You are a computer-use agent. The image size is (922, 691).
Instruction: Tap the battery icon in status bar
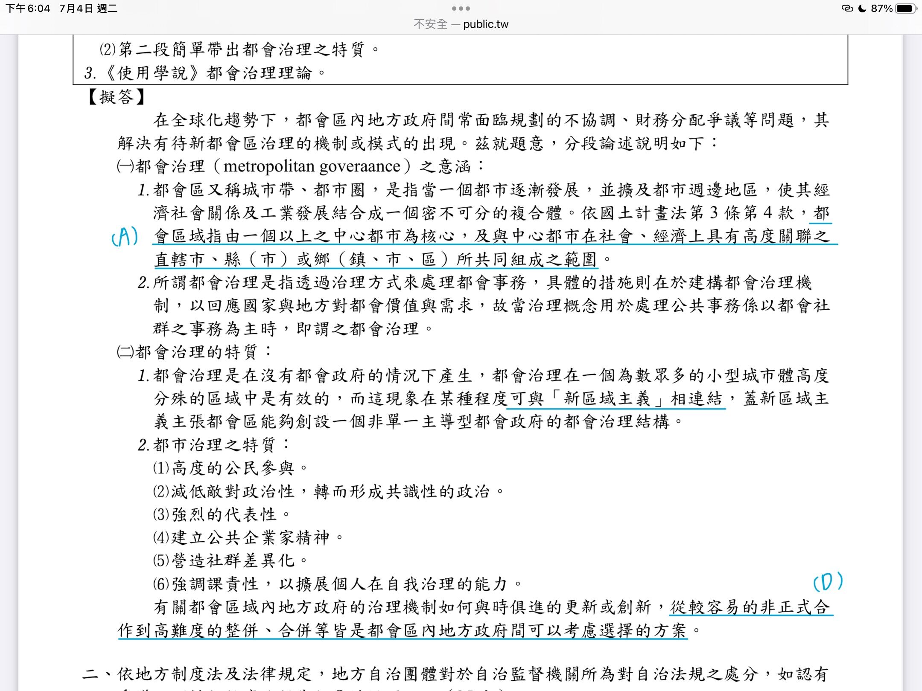tap(905, 8)
